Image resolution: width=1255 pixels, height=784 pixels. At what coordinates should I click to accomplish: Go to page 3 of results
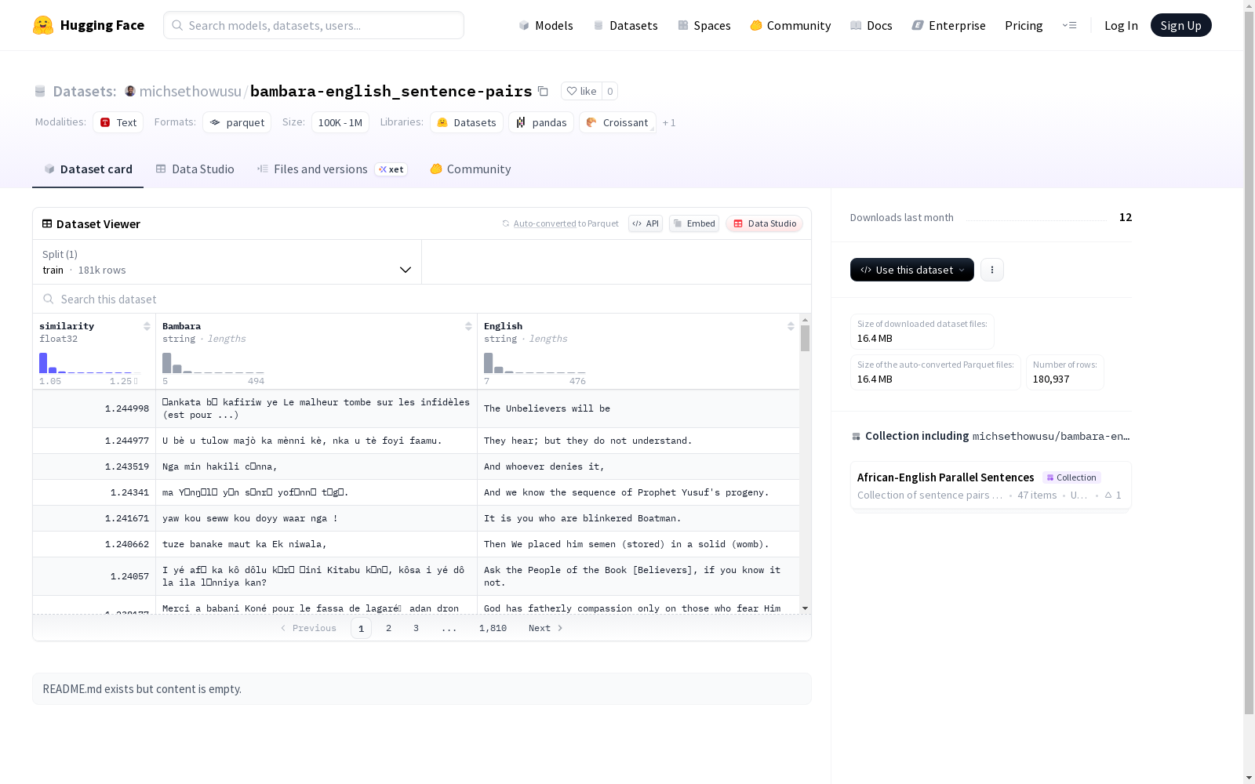coord(416,628)
